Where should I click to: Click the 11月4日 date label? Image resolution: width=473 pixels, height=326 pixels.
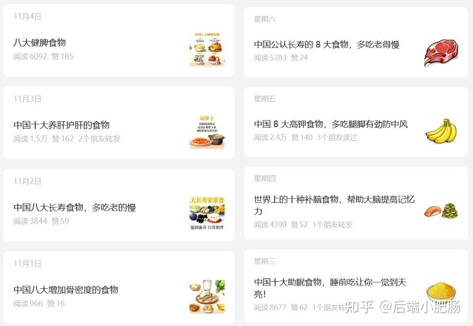point(27,17)
